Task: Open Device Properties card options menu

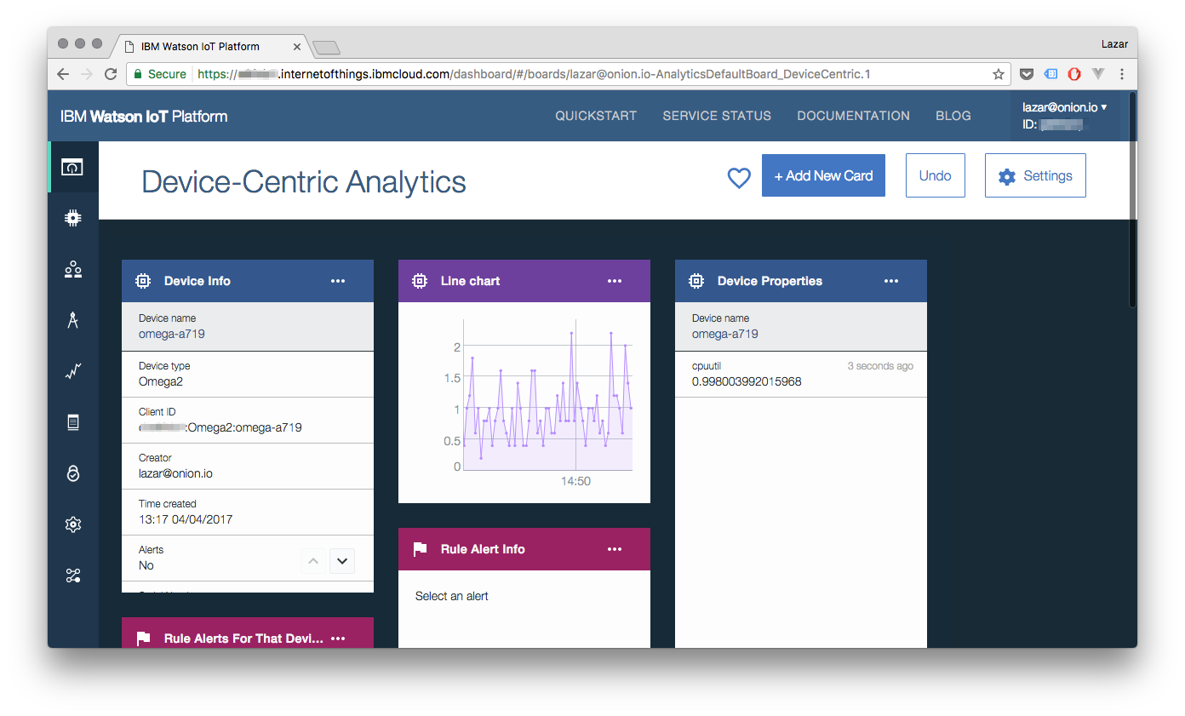Action: pos(891,281)
